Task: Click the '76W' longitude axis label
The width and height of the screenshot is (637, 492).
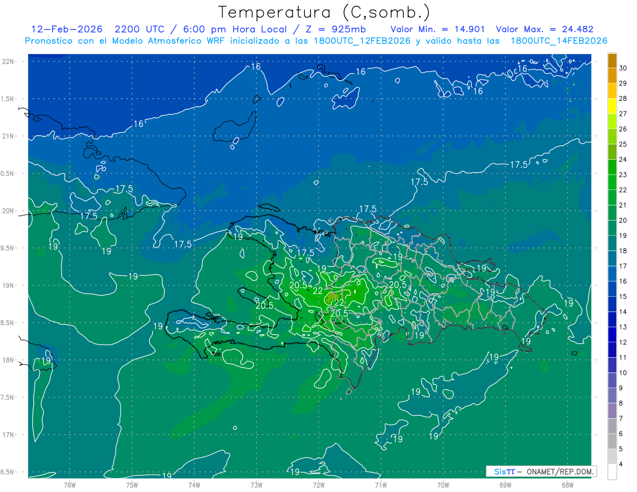Action: pos(70,485)
